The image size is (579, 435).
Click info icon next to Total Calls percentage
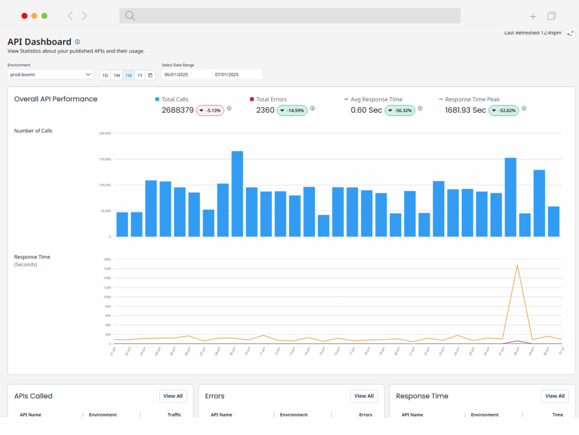point(229,108)
